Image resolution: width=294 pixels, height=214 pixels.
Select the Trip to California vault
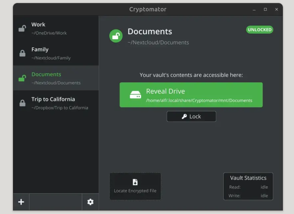click(56, 103)
